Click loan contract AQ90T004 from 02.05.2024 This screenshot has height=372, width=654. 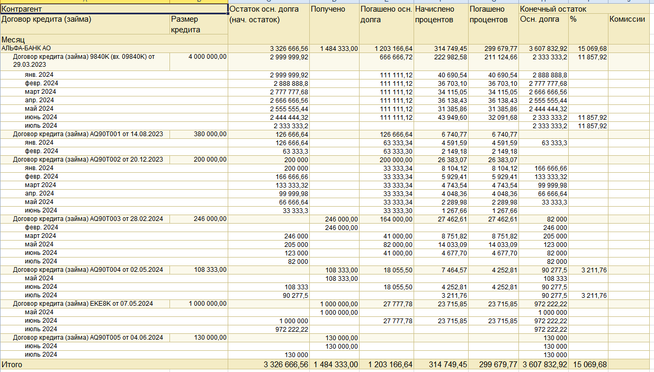click(88, 270)
